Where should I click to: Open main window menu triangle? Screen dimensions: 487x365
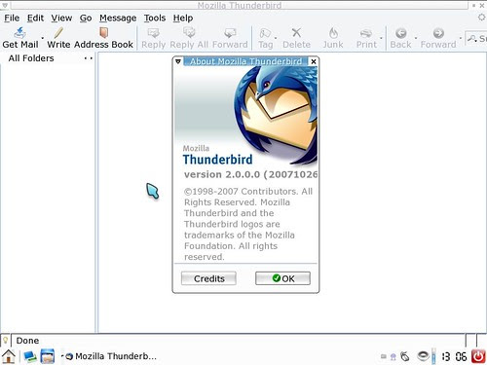pyautogui.click(x=5, y=5)
